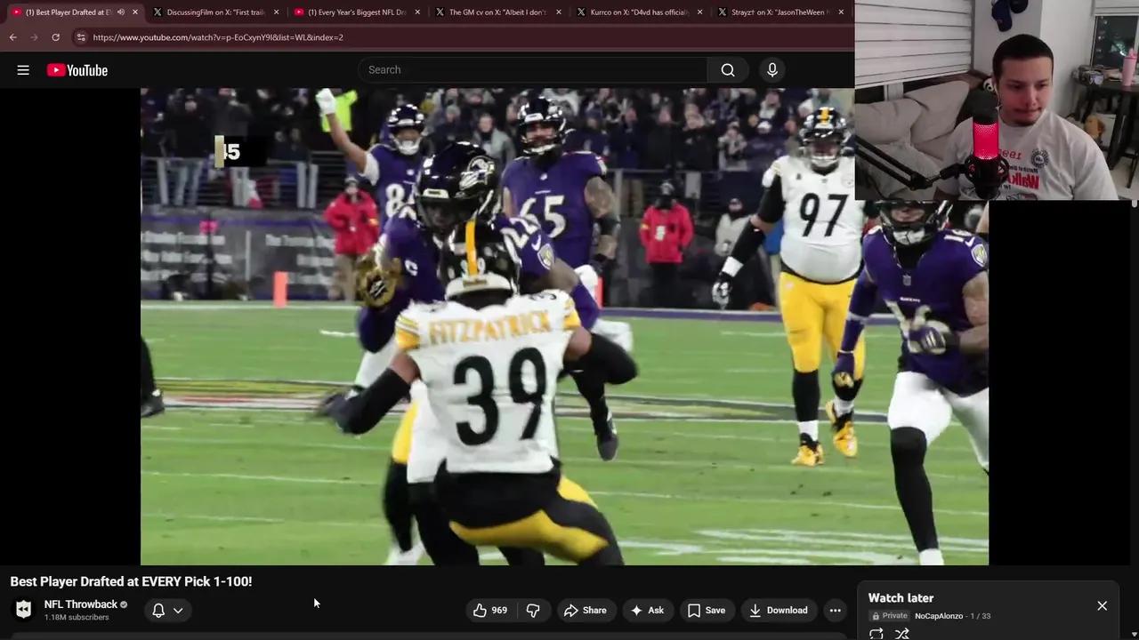Viewport: 1139px width, 640px height.
Task: Open site information via the address bar icon
Action: click(x=81, y=37)
